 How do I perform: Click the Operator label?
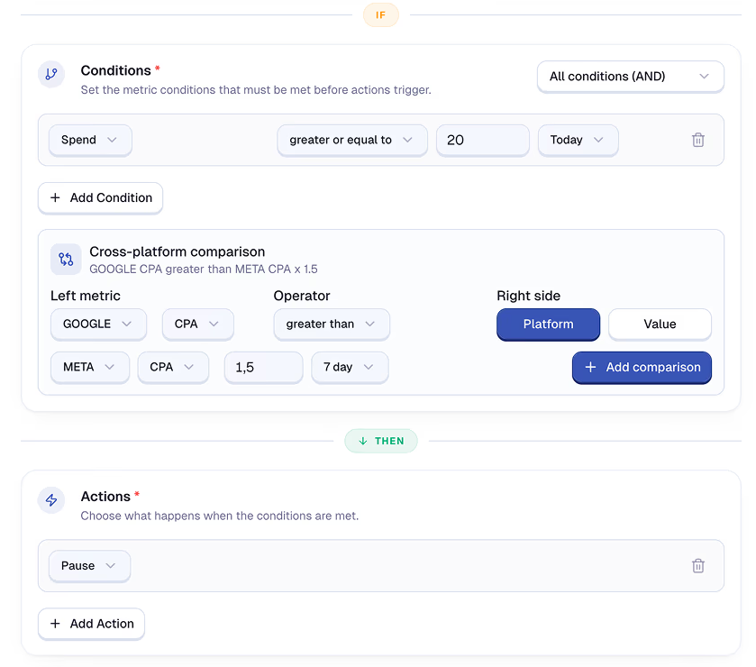click(x=302, y=296)
